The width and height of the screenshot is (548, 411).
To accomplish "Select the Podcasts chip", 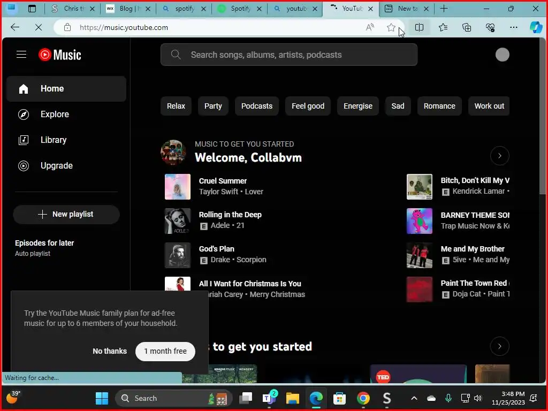I will click(256, 106).
